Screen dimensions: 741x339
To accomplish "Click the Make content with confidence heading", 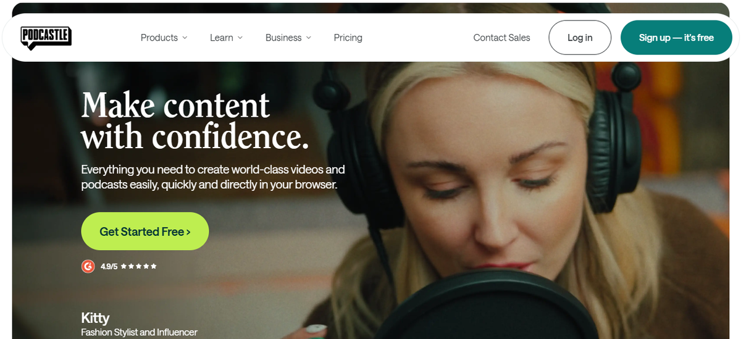I will pyautogui.click(x=195, y=120).
